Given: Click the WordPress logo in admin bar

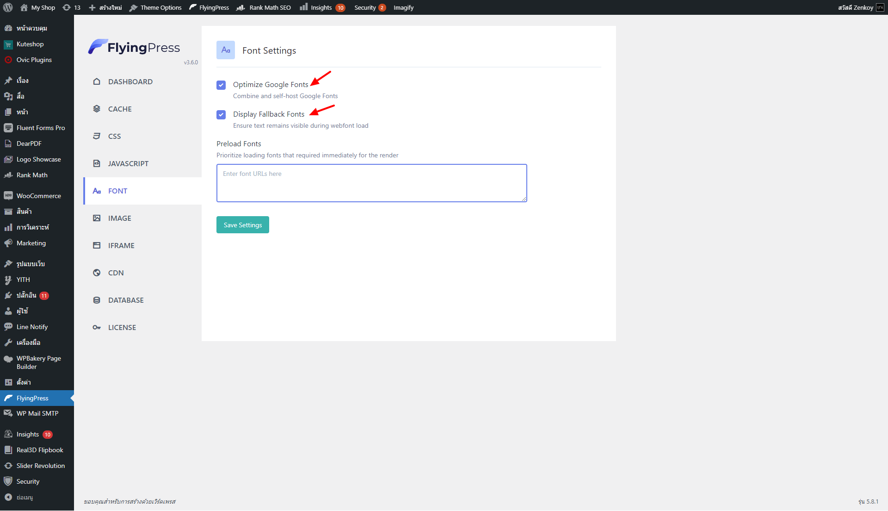Looking at the screenshot, I should (8, 7).
